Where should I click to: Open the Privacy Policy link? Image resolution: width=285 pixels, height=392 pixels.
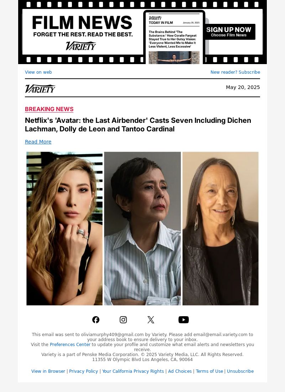(x=83, y=371)
